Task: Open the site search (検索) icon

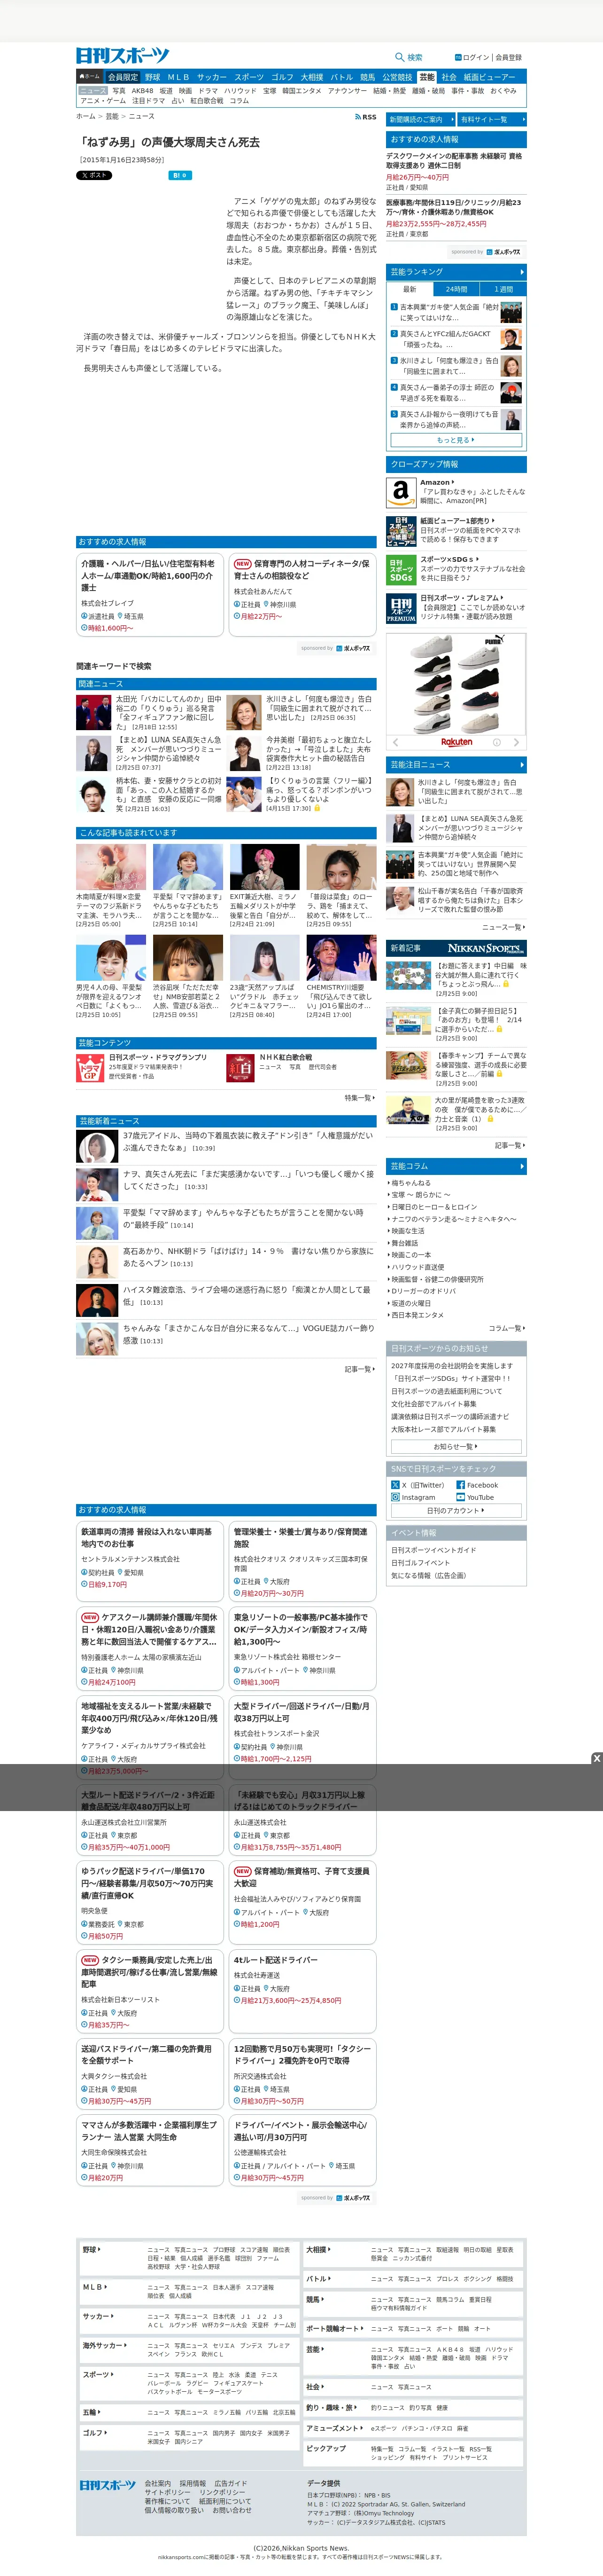Action: (x=399, y=57)
